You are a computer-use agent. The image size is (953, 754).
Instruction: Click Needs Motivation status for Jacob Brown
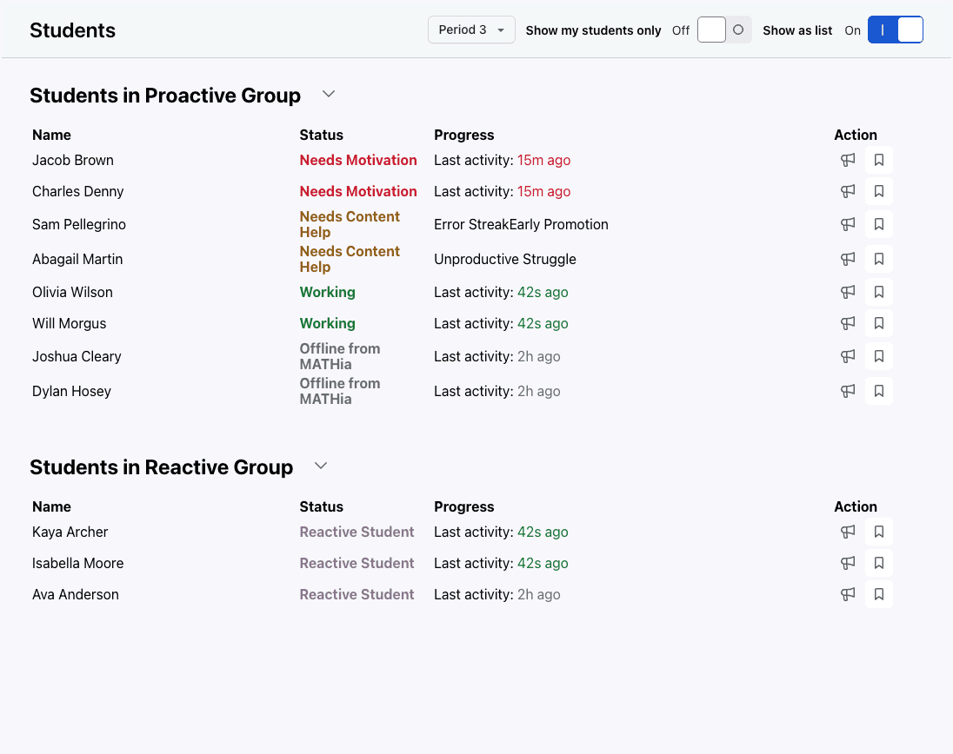click(358, 161)
